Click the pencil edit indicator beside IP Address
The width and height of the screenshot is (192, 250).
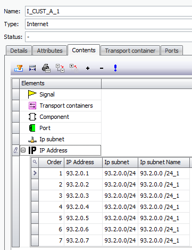[15, 150]
